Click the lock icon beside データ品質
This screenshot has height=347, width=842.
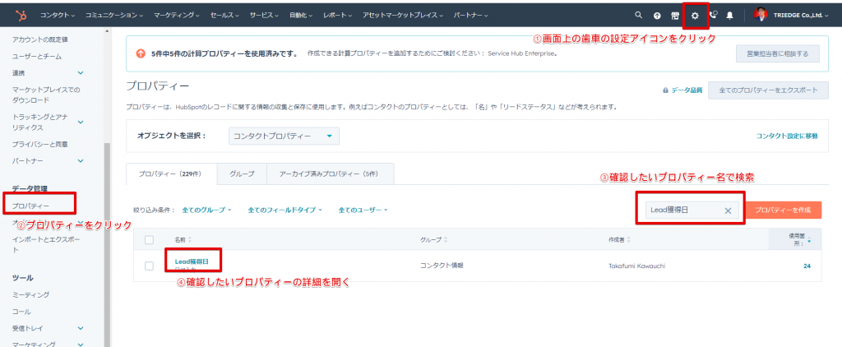click(x=666, y=90)
